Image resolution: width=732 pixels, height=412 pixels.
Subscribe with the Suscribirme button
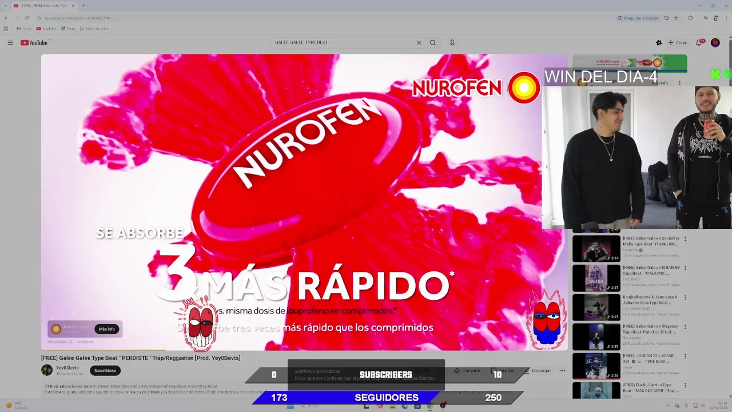(105, 370)
